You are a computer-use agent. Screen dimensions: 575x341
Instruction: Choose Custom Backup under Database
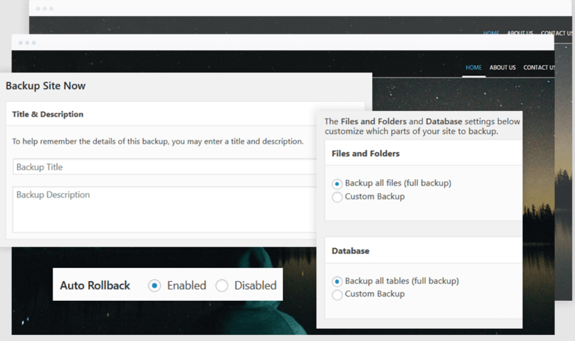(x=337, y=295)
